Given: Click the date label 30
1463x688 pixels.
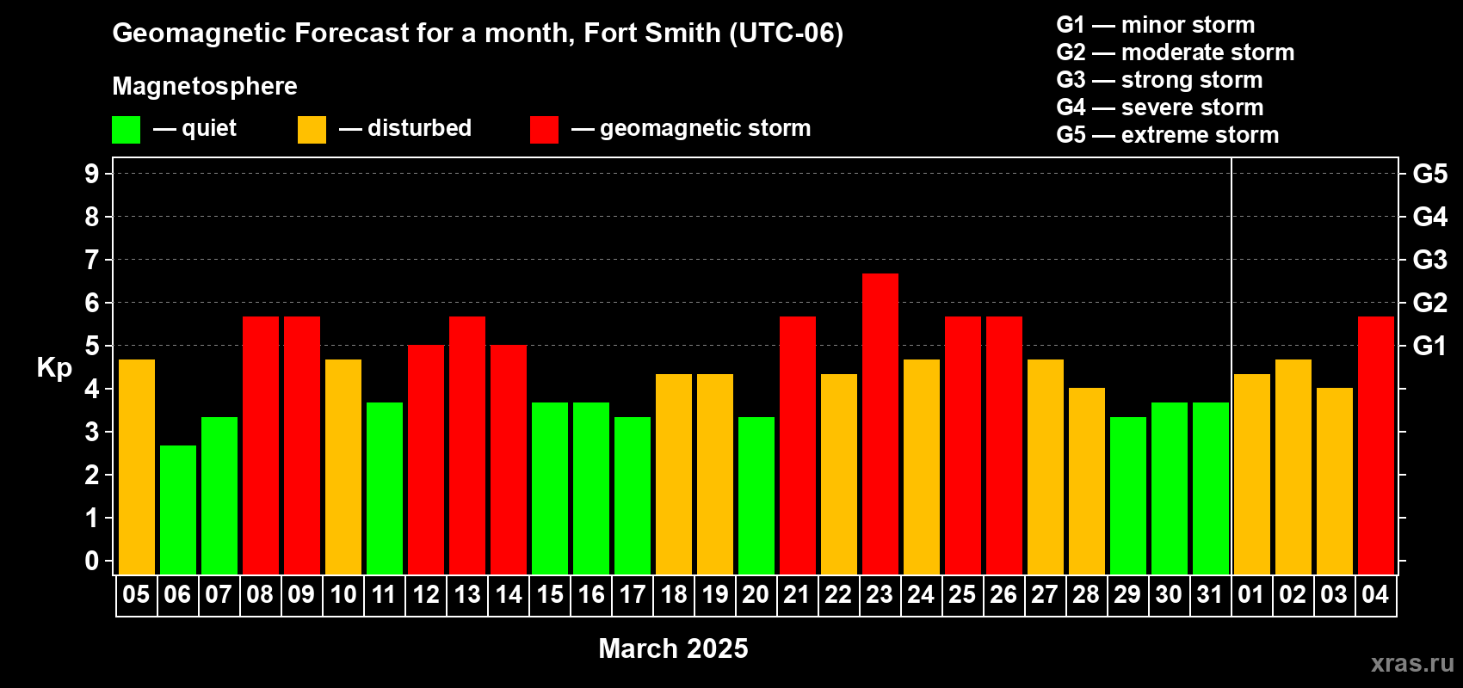Looking at the screenshot, I should coord(1169,595).
